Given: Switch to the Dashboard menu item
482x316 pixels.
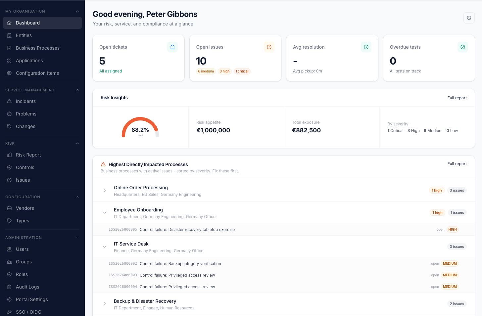Looking at the screenshot, I should [28, 23].
